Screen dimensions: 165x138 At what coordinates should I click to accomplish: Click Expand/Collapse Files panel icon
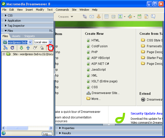(51, 48)
